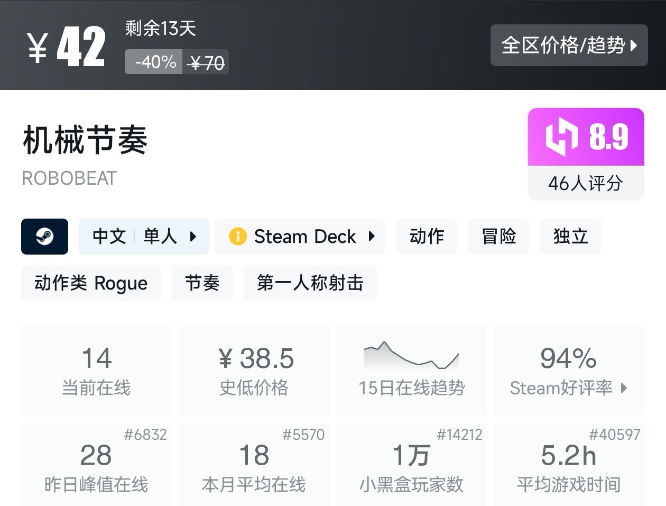This screenshot has width=666, height=506.
Task: Click the Steam Deck yellow info icon
Action: pyautogui.click(x=238, y=236)
